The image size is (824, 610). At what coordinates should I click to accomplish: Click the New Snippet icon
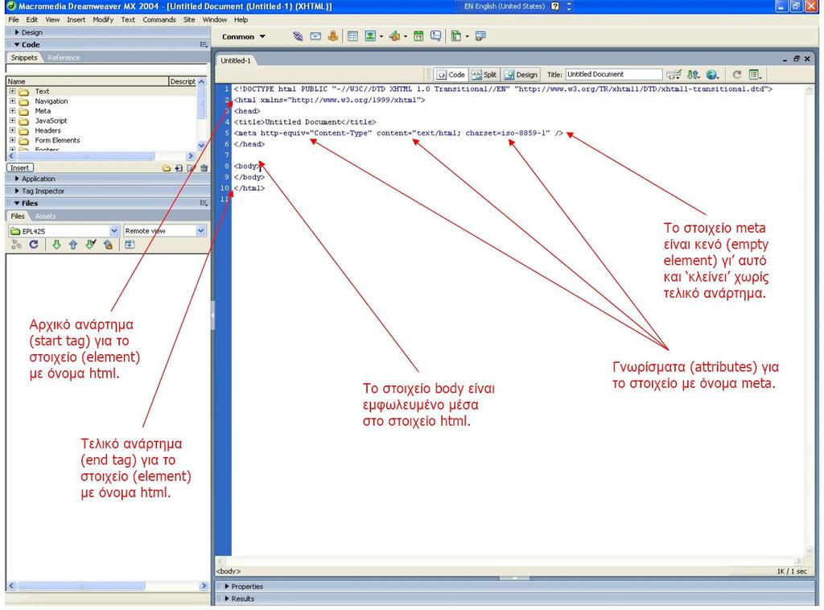click(179, 168)
